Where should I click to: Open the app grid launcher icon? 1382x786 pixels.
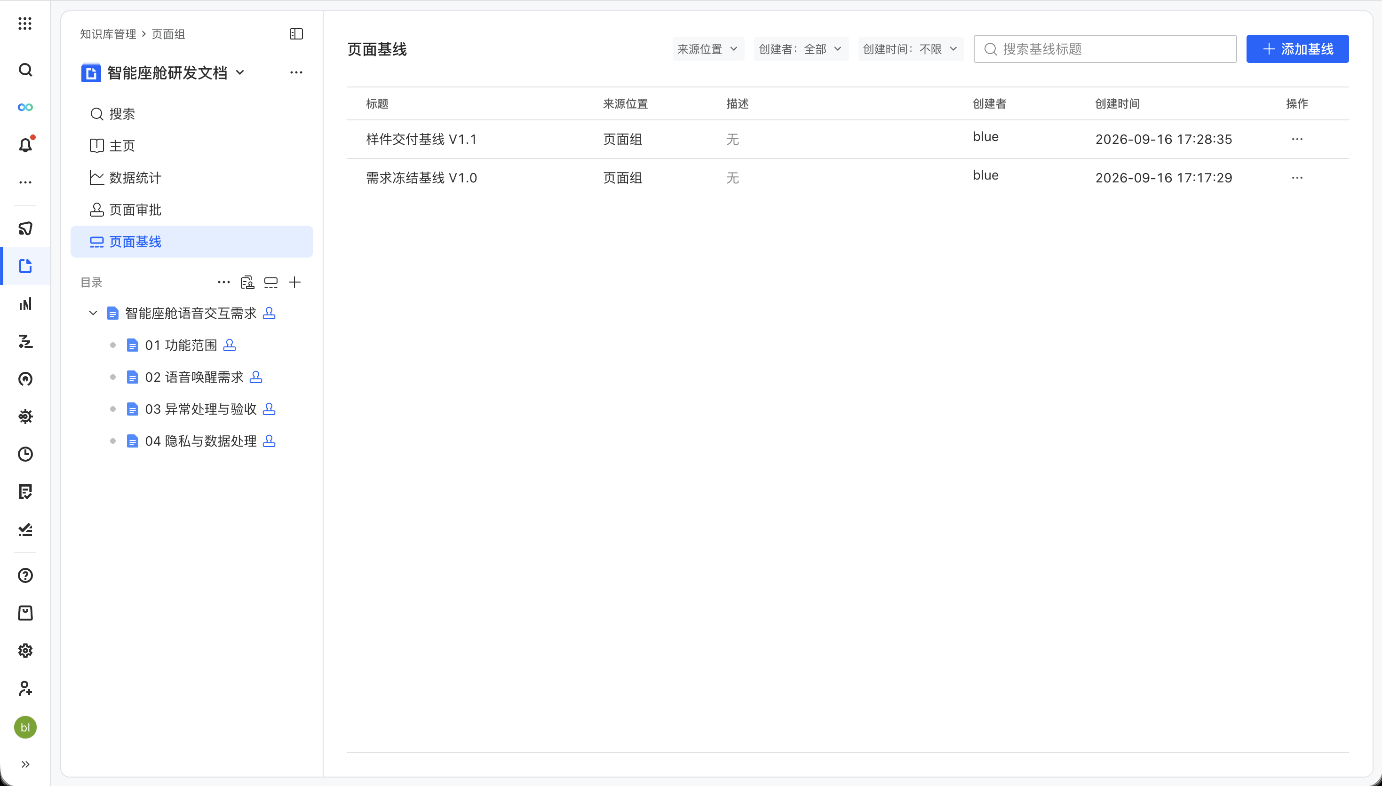tap(25, 23)
